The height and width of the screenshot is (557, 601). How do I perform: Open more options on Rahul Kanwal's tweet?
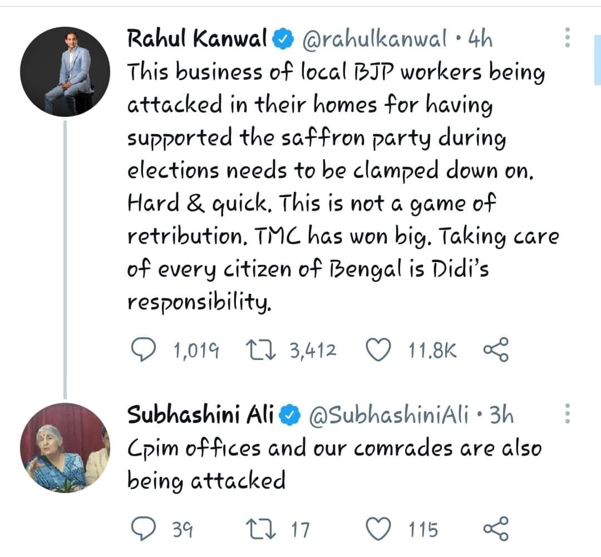point(568,38)
